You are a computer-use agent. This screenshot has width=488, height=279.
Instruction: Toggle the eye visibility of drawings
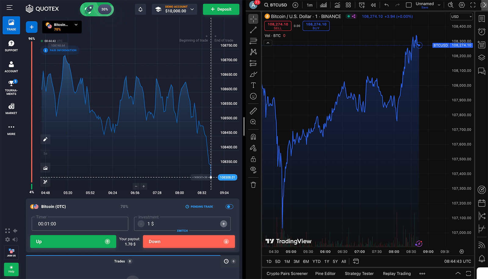coord(253,170)
